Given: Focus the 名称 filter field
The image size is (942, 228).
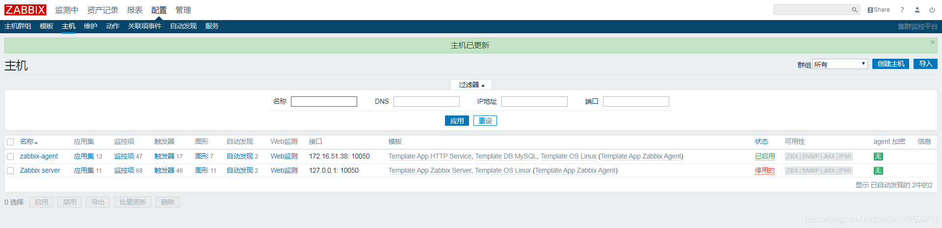Looking at the screenshot, I should click(x=324, y=101).
